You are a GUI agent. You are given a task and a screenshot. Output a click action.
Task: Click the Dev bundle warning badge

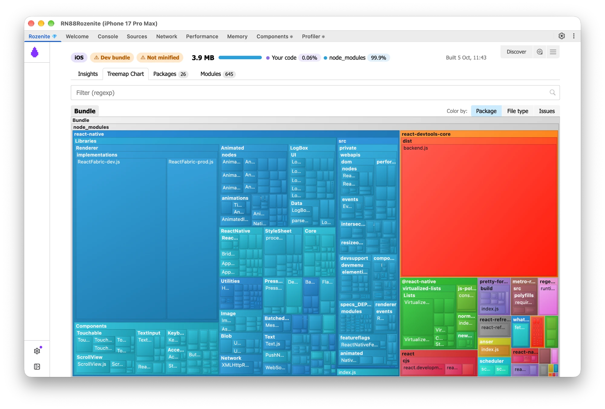tap(112, 57)
